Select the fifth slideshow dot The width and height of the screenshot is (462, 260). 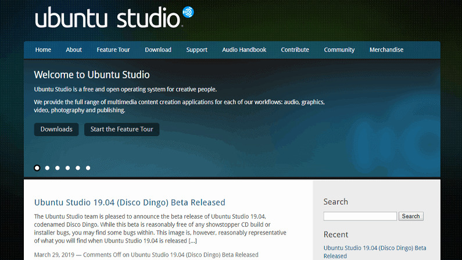click(78, 168)
